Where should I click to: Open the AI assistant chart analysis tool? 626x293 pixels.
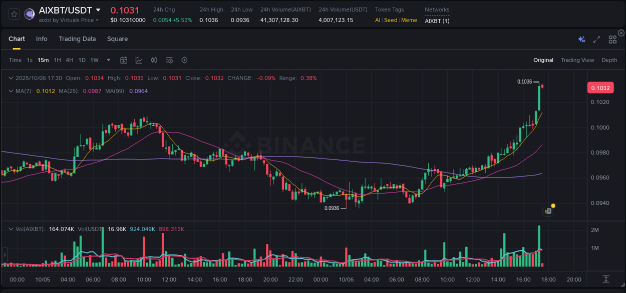(581, 39)
